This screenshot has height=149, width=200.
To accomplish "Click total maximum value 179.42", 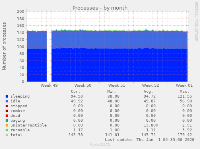I will tap(185, 135).
